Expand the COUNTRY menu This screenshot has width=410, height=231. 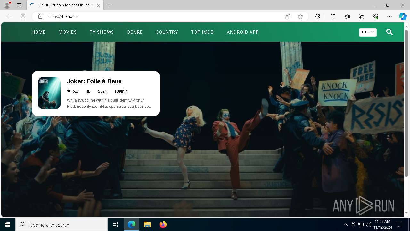tap(167, 32)
